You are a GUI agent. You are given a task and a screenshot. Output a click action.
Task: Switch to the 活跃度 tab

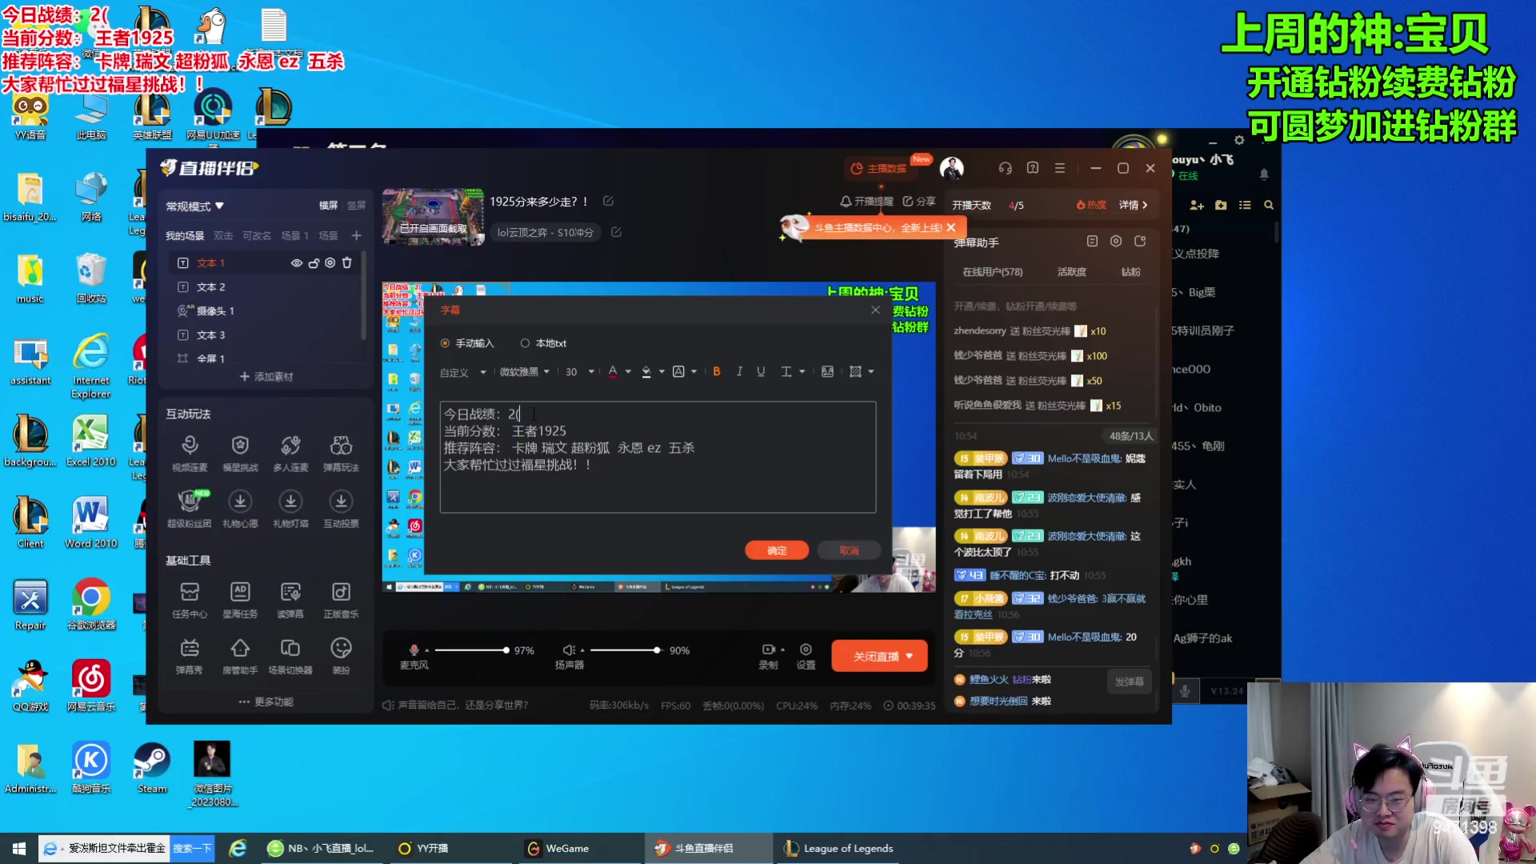pos(1071,272)
